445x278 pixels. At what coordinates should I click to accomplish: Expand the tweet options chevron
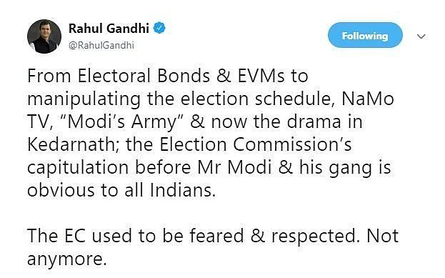coord(421,36)
